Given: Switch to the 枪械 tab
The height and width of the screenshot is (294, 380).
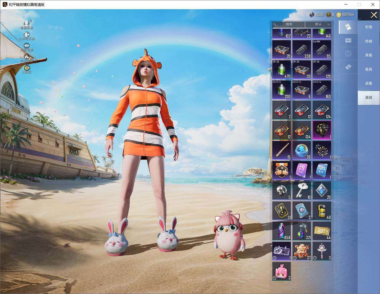Looking at the screenshot, I should 368,41.
